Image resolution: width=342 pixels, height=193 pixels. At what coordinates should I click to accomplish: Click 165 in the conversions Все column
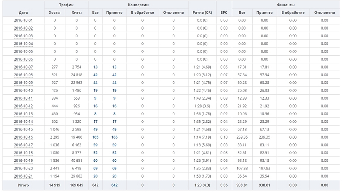click(95, 137)
